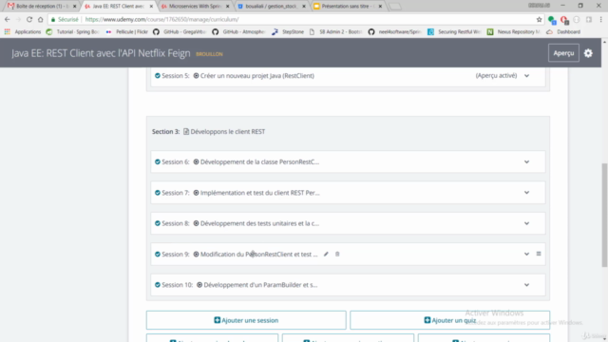Click Session 8 published check icon
This screenshot has height=342, width=608.
click(158, 223)
